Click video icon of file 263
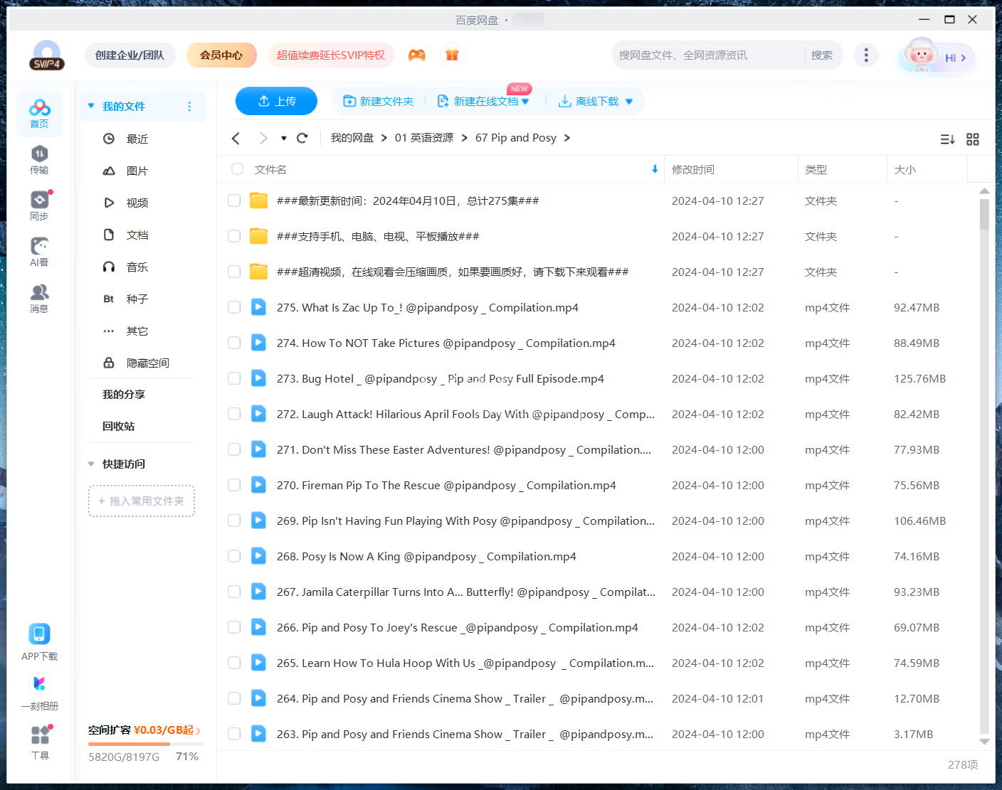 click(x=259, y=734)
